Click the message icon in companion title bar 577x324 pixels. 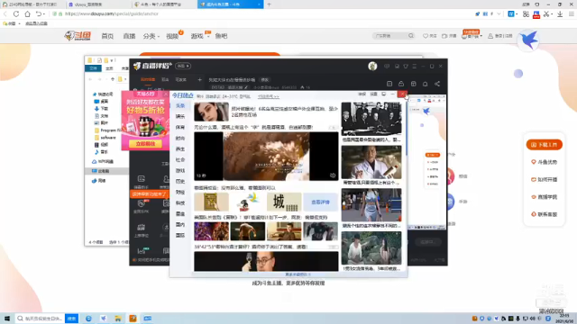coord(387,66)
